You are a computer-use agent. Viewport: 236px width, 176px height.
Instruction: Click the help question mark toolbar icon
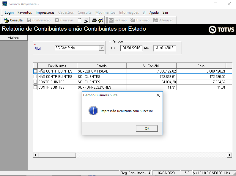(x=101, y=20)
